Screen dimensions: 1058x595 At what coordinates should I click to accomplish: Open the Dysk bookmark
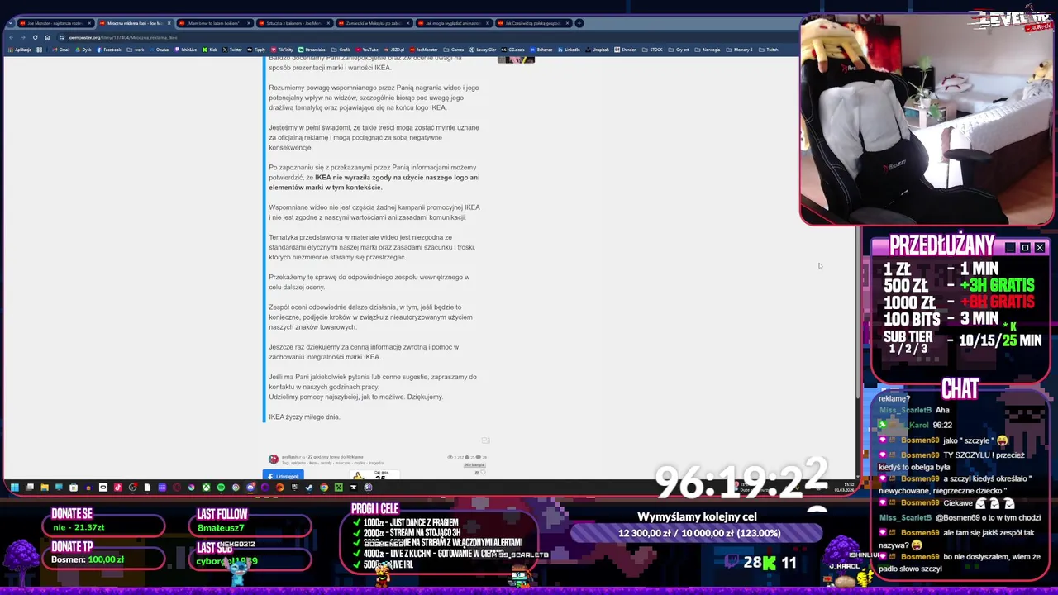83,50
